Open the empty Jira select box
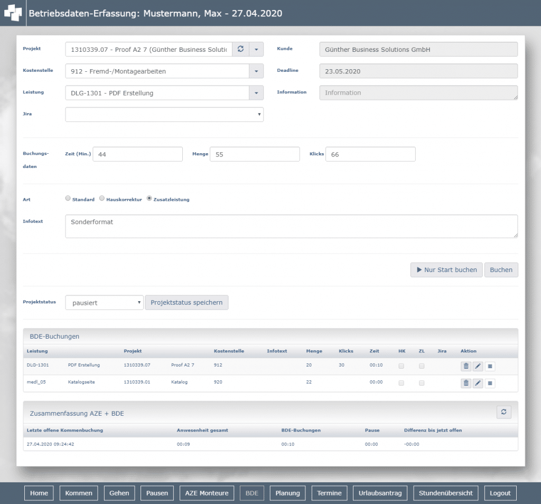541x504 pixels. point(164,115)
